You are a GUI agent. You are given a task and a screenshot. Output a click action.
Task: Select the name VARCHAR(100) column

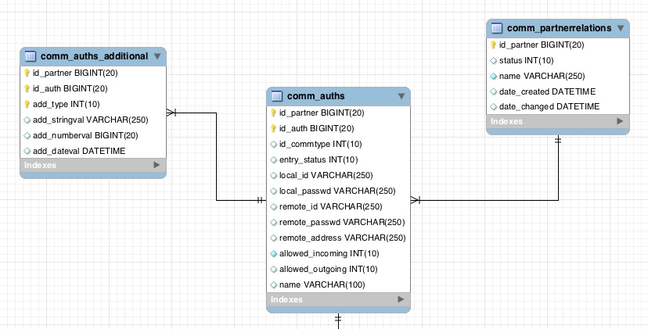click(x=322, y=284)
